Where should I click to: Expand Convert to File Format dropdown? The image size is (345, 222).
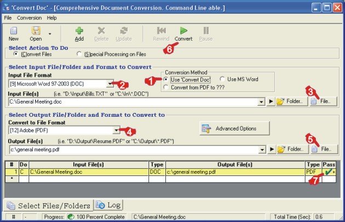(x=117, y=130)
